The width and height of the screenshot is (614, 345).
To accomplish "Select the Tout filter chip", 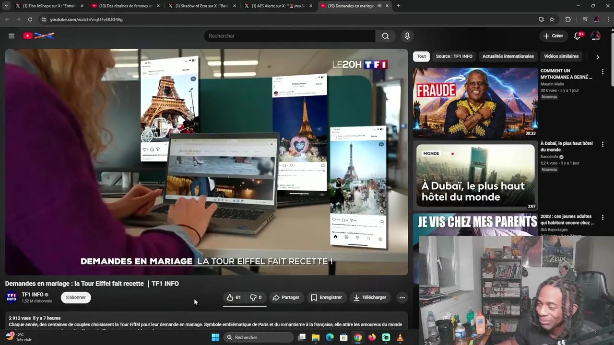I will pyautogui.click(x=421, y=57).
